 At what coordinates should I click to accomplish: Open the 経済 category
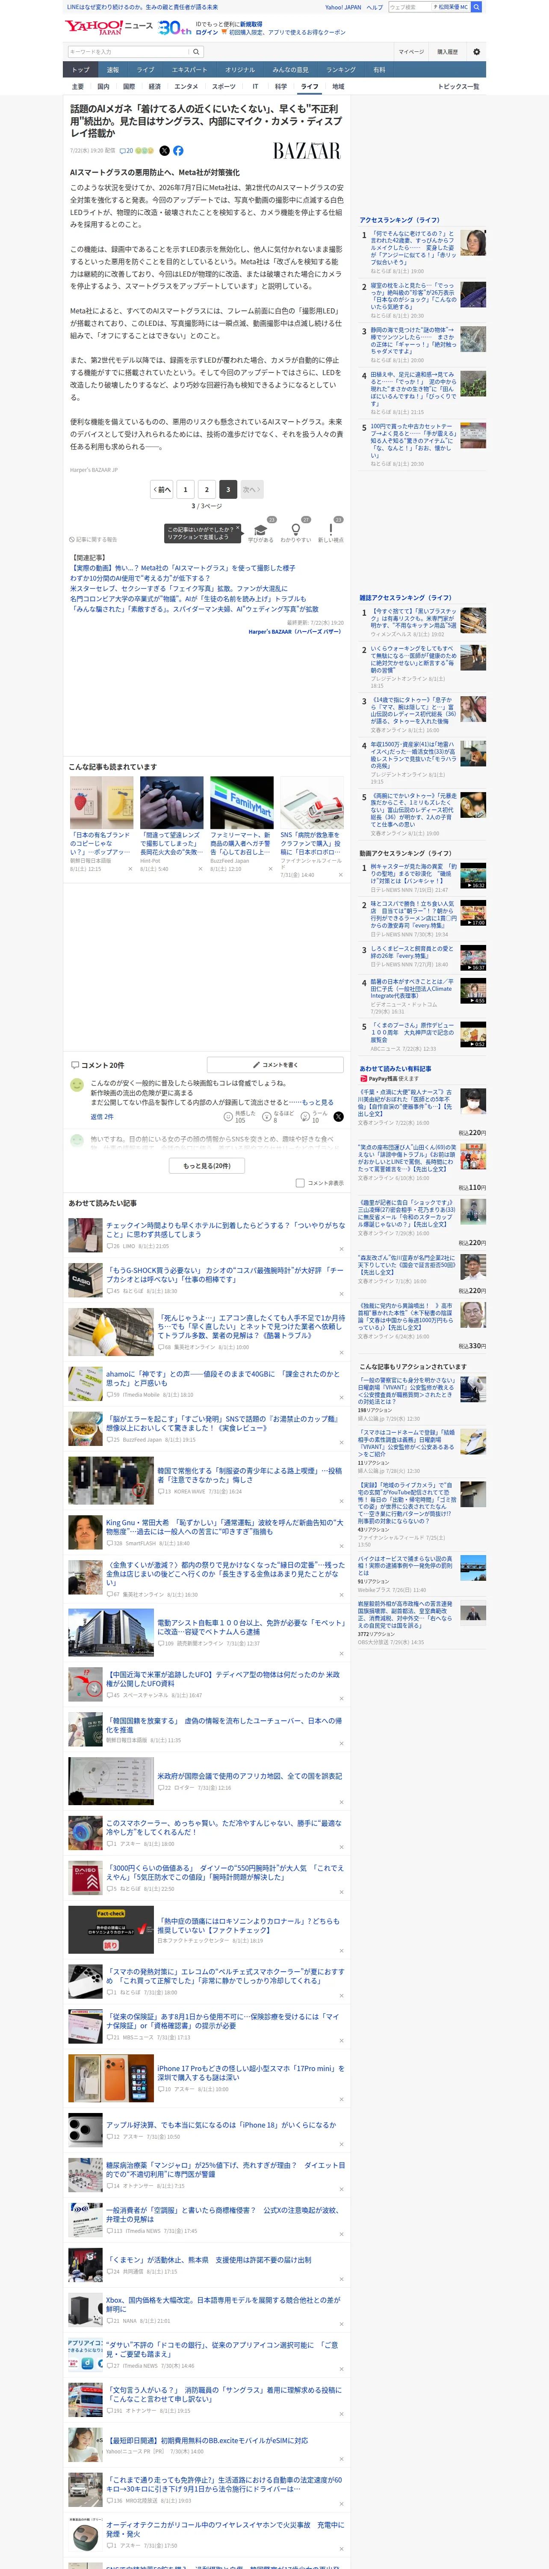(154, 87)
